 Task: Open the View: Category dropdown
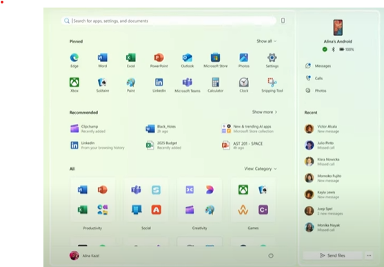(x=261, y=169)
